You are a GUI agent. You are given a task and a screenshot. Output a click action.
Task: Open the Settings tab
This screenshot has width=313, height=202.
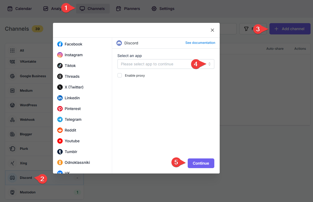(163, 9)
